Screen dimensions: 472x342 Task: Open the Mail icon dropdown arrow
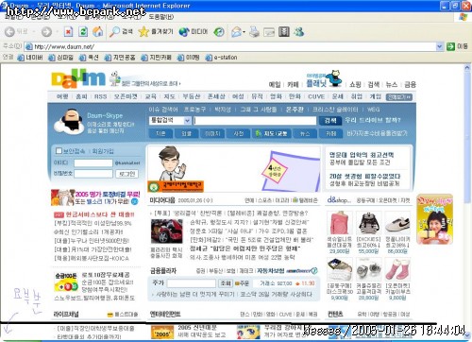point(244,32)
